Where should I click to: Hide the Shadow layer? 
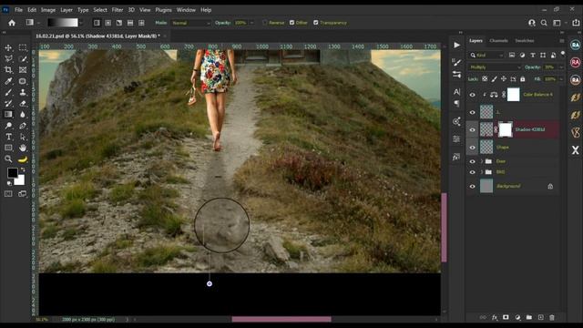(472, 129)
